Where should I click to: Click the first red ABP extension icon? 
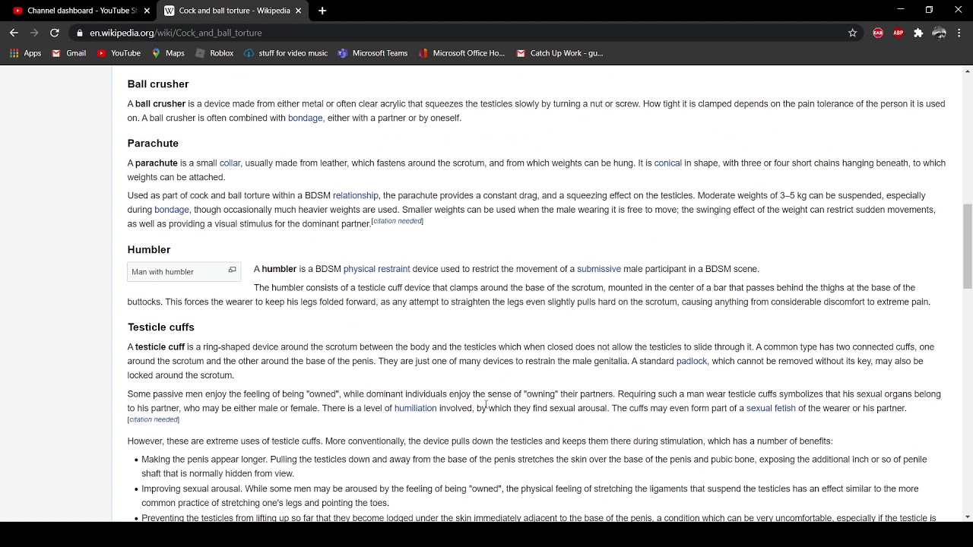pyautogui.click(x=878, y=33)
